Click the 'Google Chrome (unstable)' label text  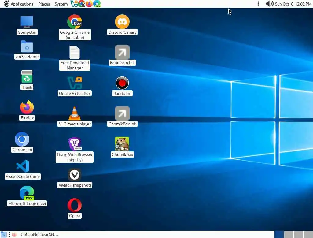75,35
